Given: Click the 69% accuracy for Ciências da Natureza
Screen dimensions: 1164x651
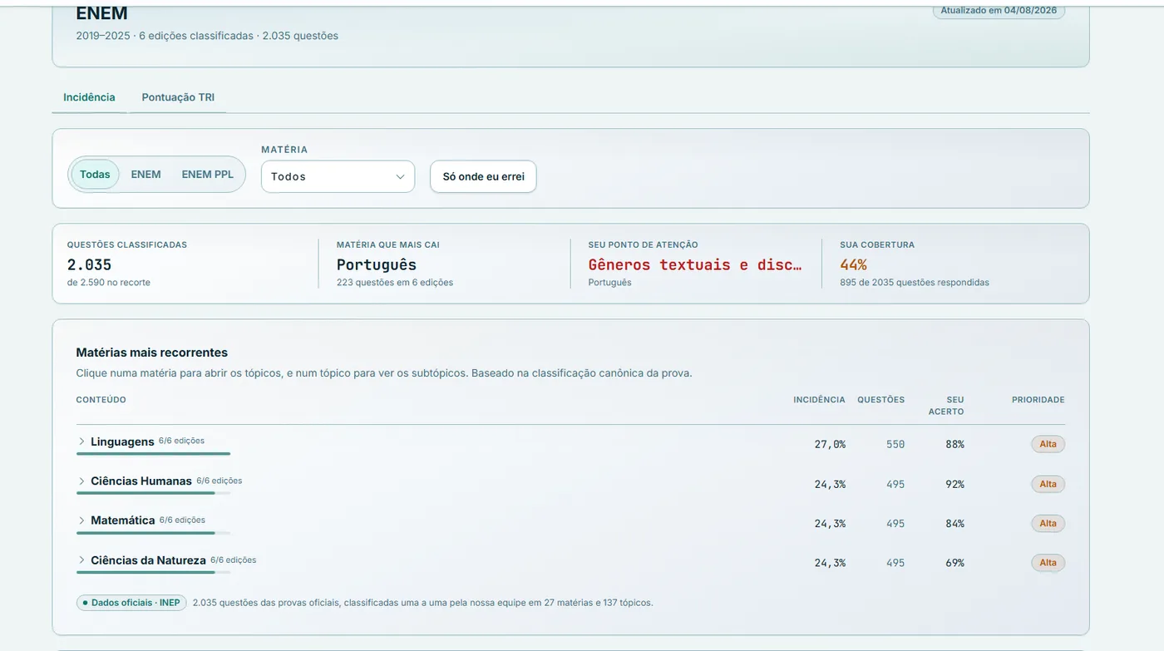Looking at the screenshot, I should 954,563.
